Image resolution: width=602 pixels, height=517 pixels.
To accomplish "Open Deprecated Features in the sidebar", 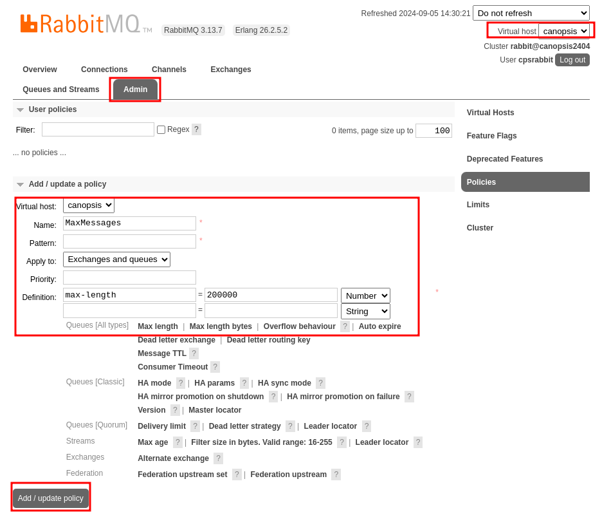I will tap(504, 159).
